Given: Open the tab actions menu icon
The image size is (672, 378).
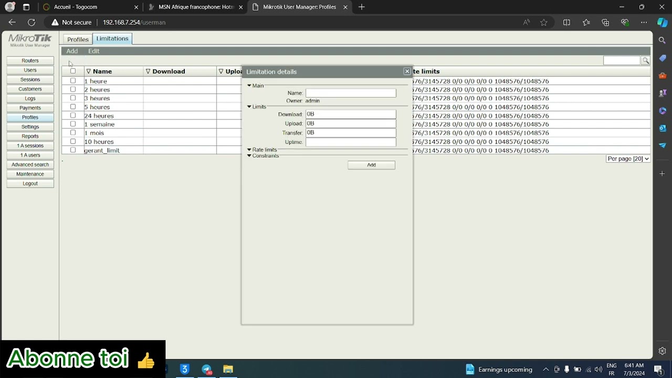Looking at the screenshot, I should tap(26, 7).
